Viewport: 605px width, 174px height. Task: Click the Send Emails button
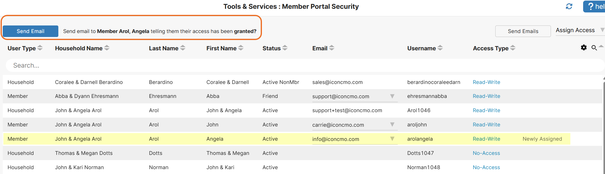tap(523, 31)
